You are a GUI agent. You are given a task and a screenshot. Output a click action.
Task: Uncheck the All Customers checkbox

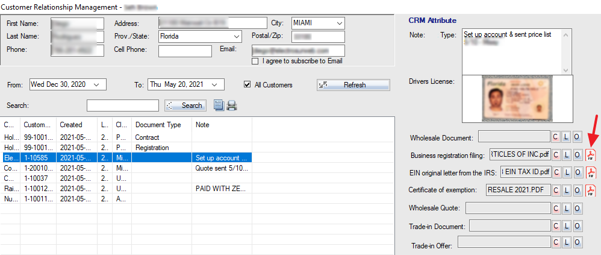[248, 85]
